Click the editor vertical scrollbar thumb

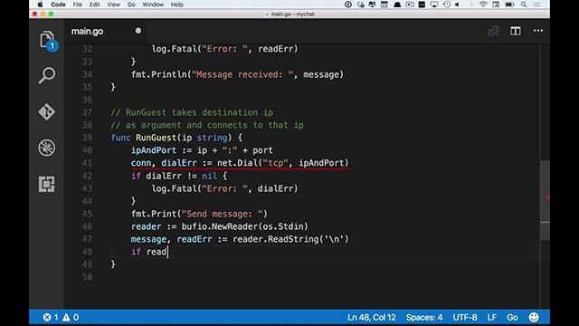point(545,200)
